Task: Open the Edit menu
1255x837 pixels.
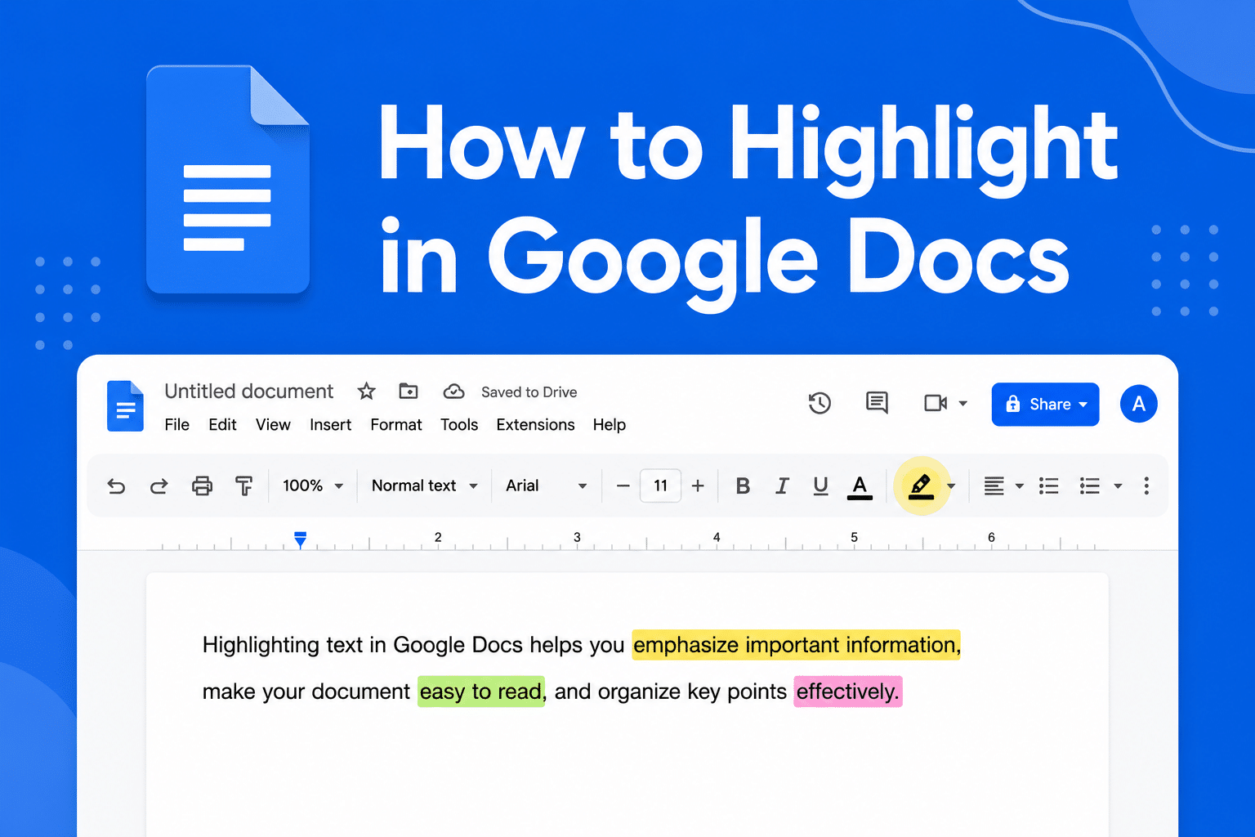Action: tap(222, 425)
